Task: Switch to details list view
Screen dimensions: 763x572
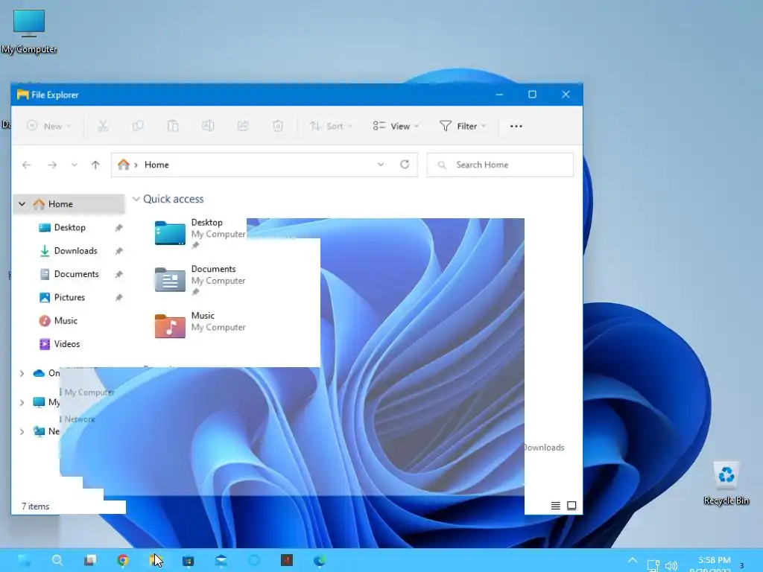Action: [x=555, y=506]
